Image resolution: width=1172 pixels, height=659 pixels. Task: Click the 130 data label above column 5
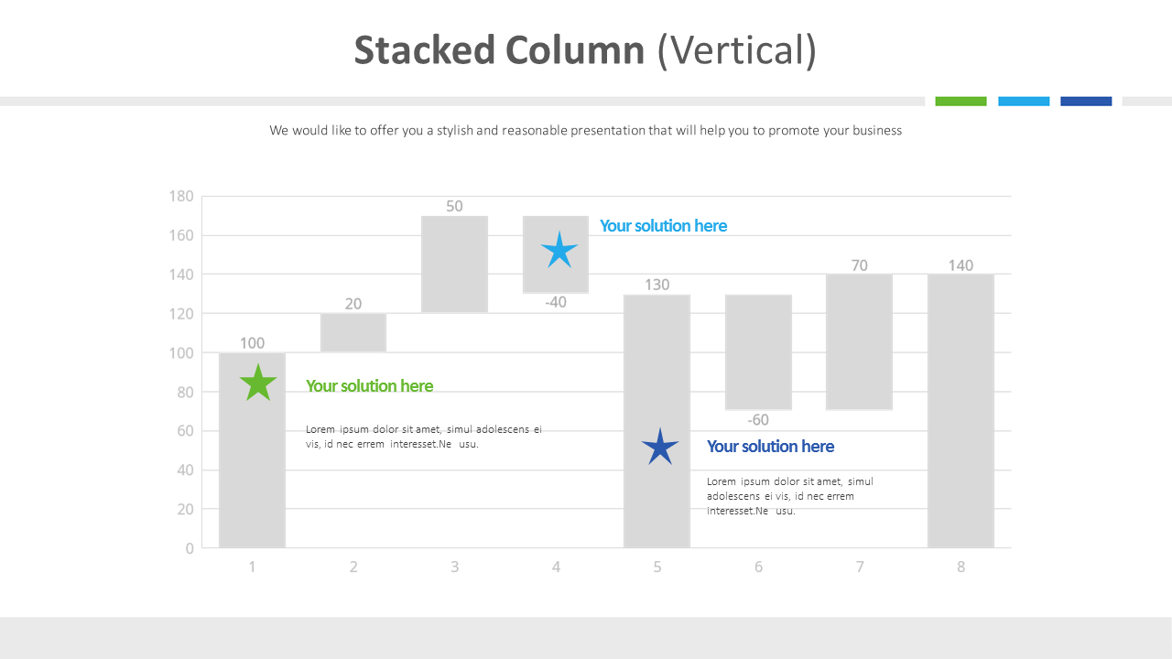click(x=657, y=285)
